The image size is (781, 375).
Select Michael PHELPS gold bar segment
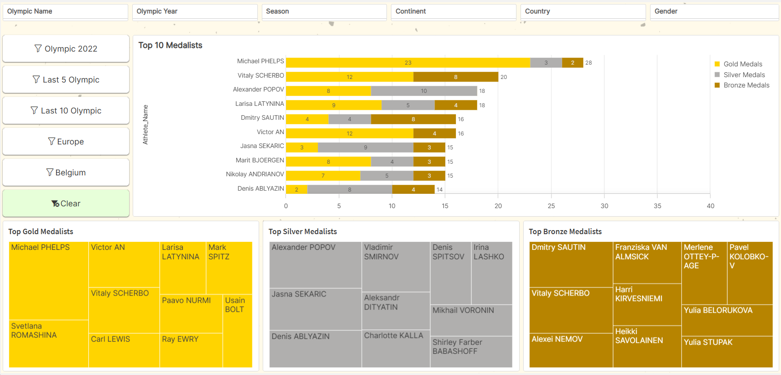[408, 63]
